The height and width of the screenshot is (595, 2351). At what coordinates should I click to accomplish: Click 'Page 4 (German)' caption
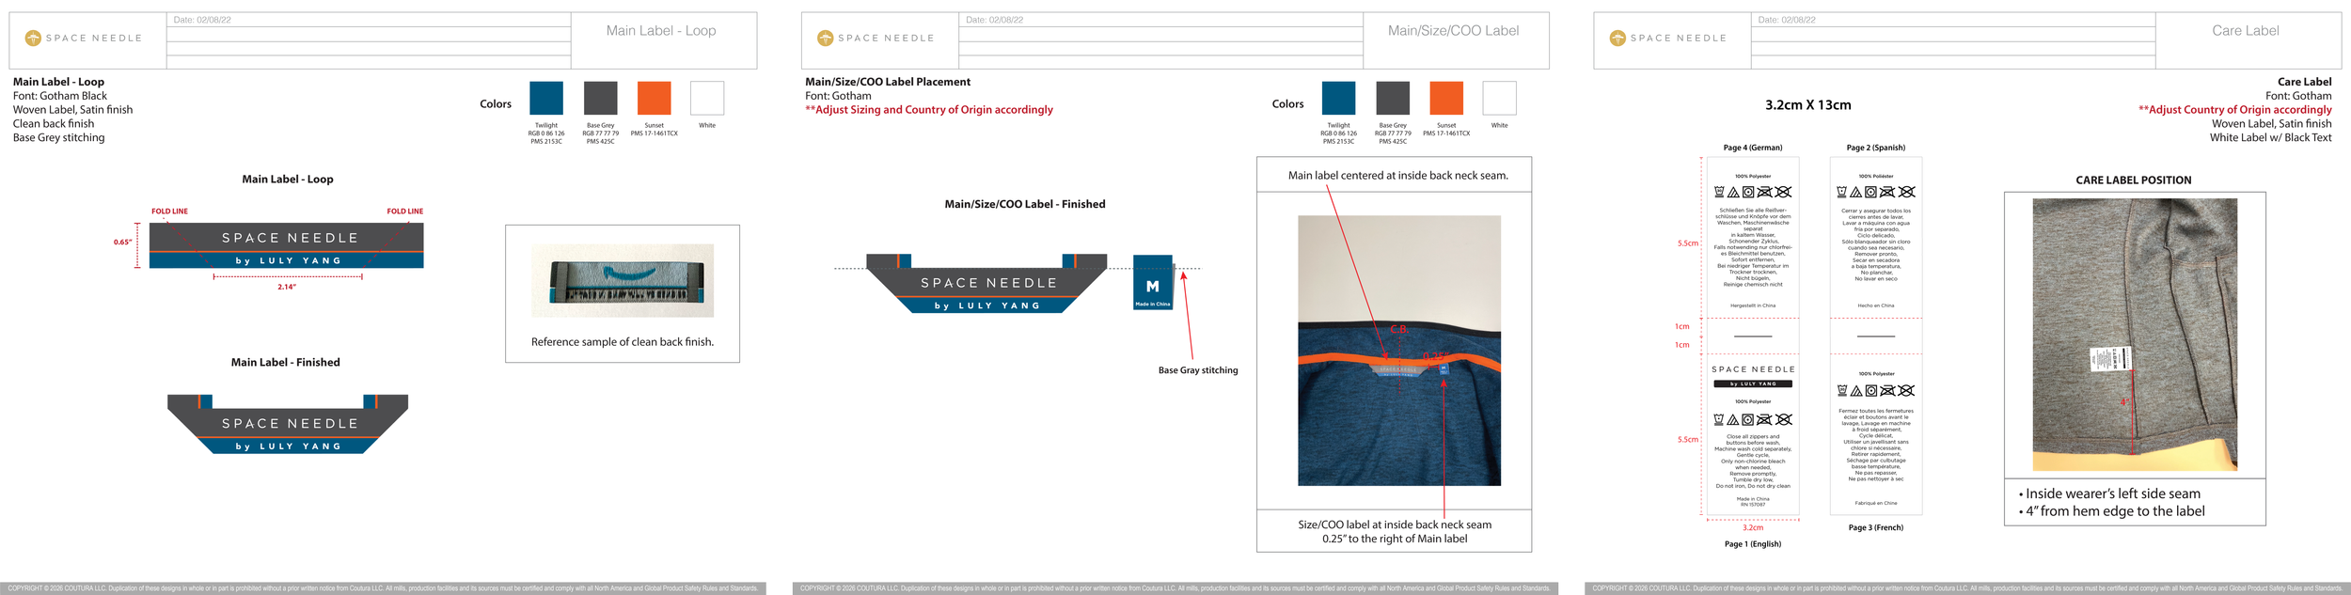1753,148
